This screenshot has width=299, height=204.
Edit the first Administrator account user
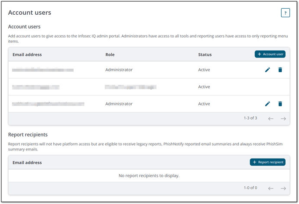click(x=267, y=70)
